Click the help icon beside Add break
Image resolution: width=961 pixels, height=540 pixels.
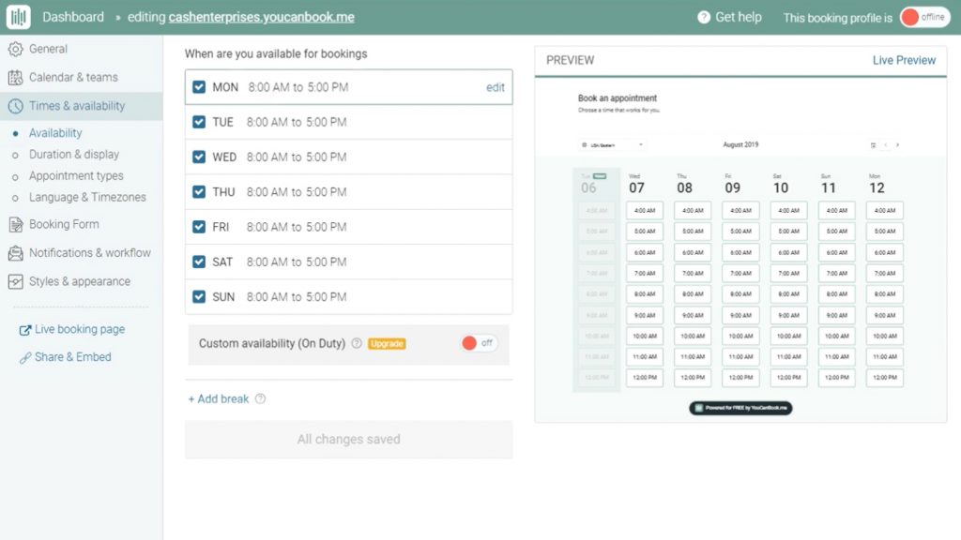pos(260,398)
